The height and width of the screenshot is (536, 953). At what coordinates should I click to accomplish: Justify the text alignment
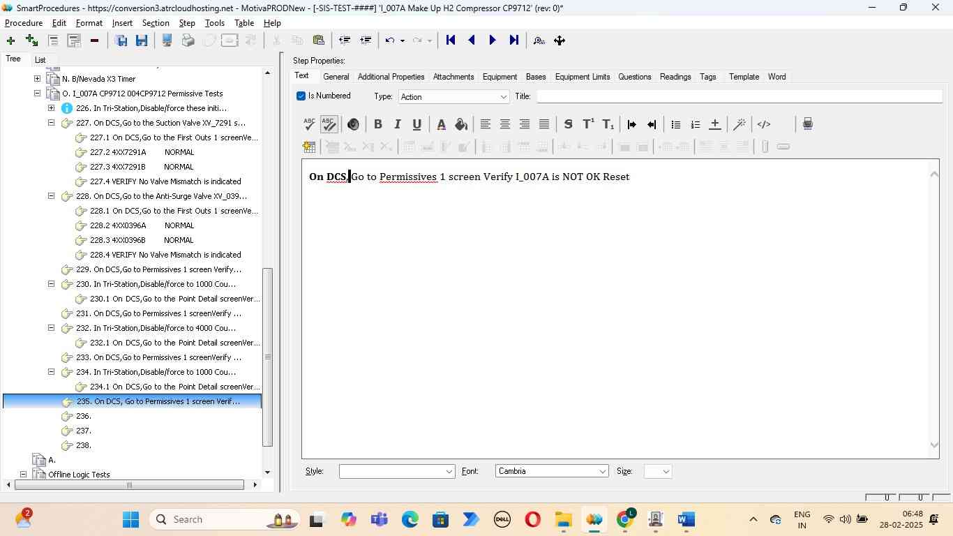543,124
